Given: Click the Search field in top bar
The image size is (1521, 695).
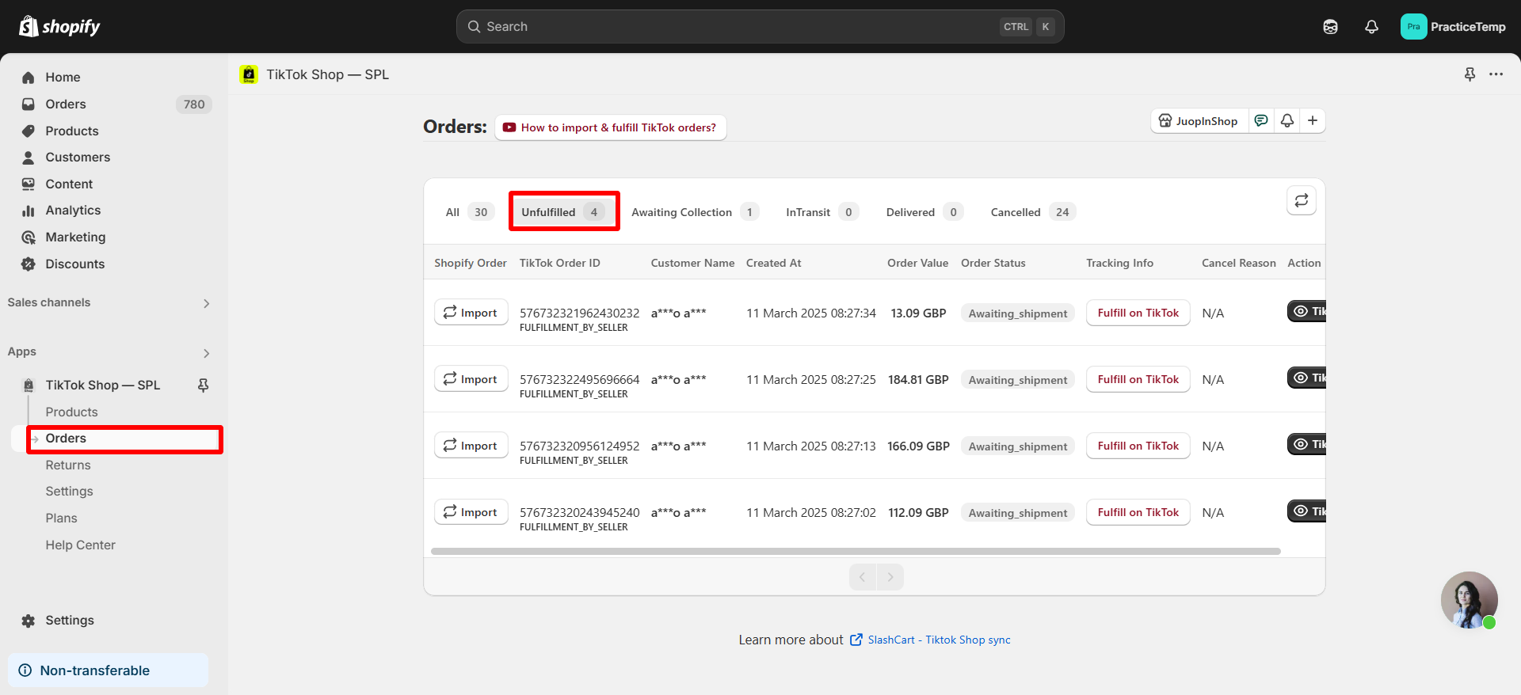Looking at the screenshot, I should [760, 27].
